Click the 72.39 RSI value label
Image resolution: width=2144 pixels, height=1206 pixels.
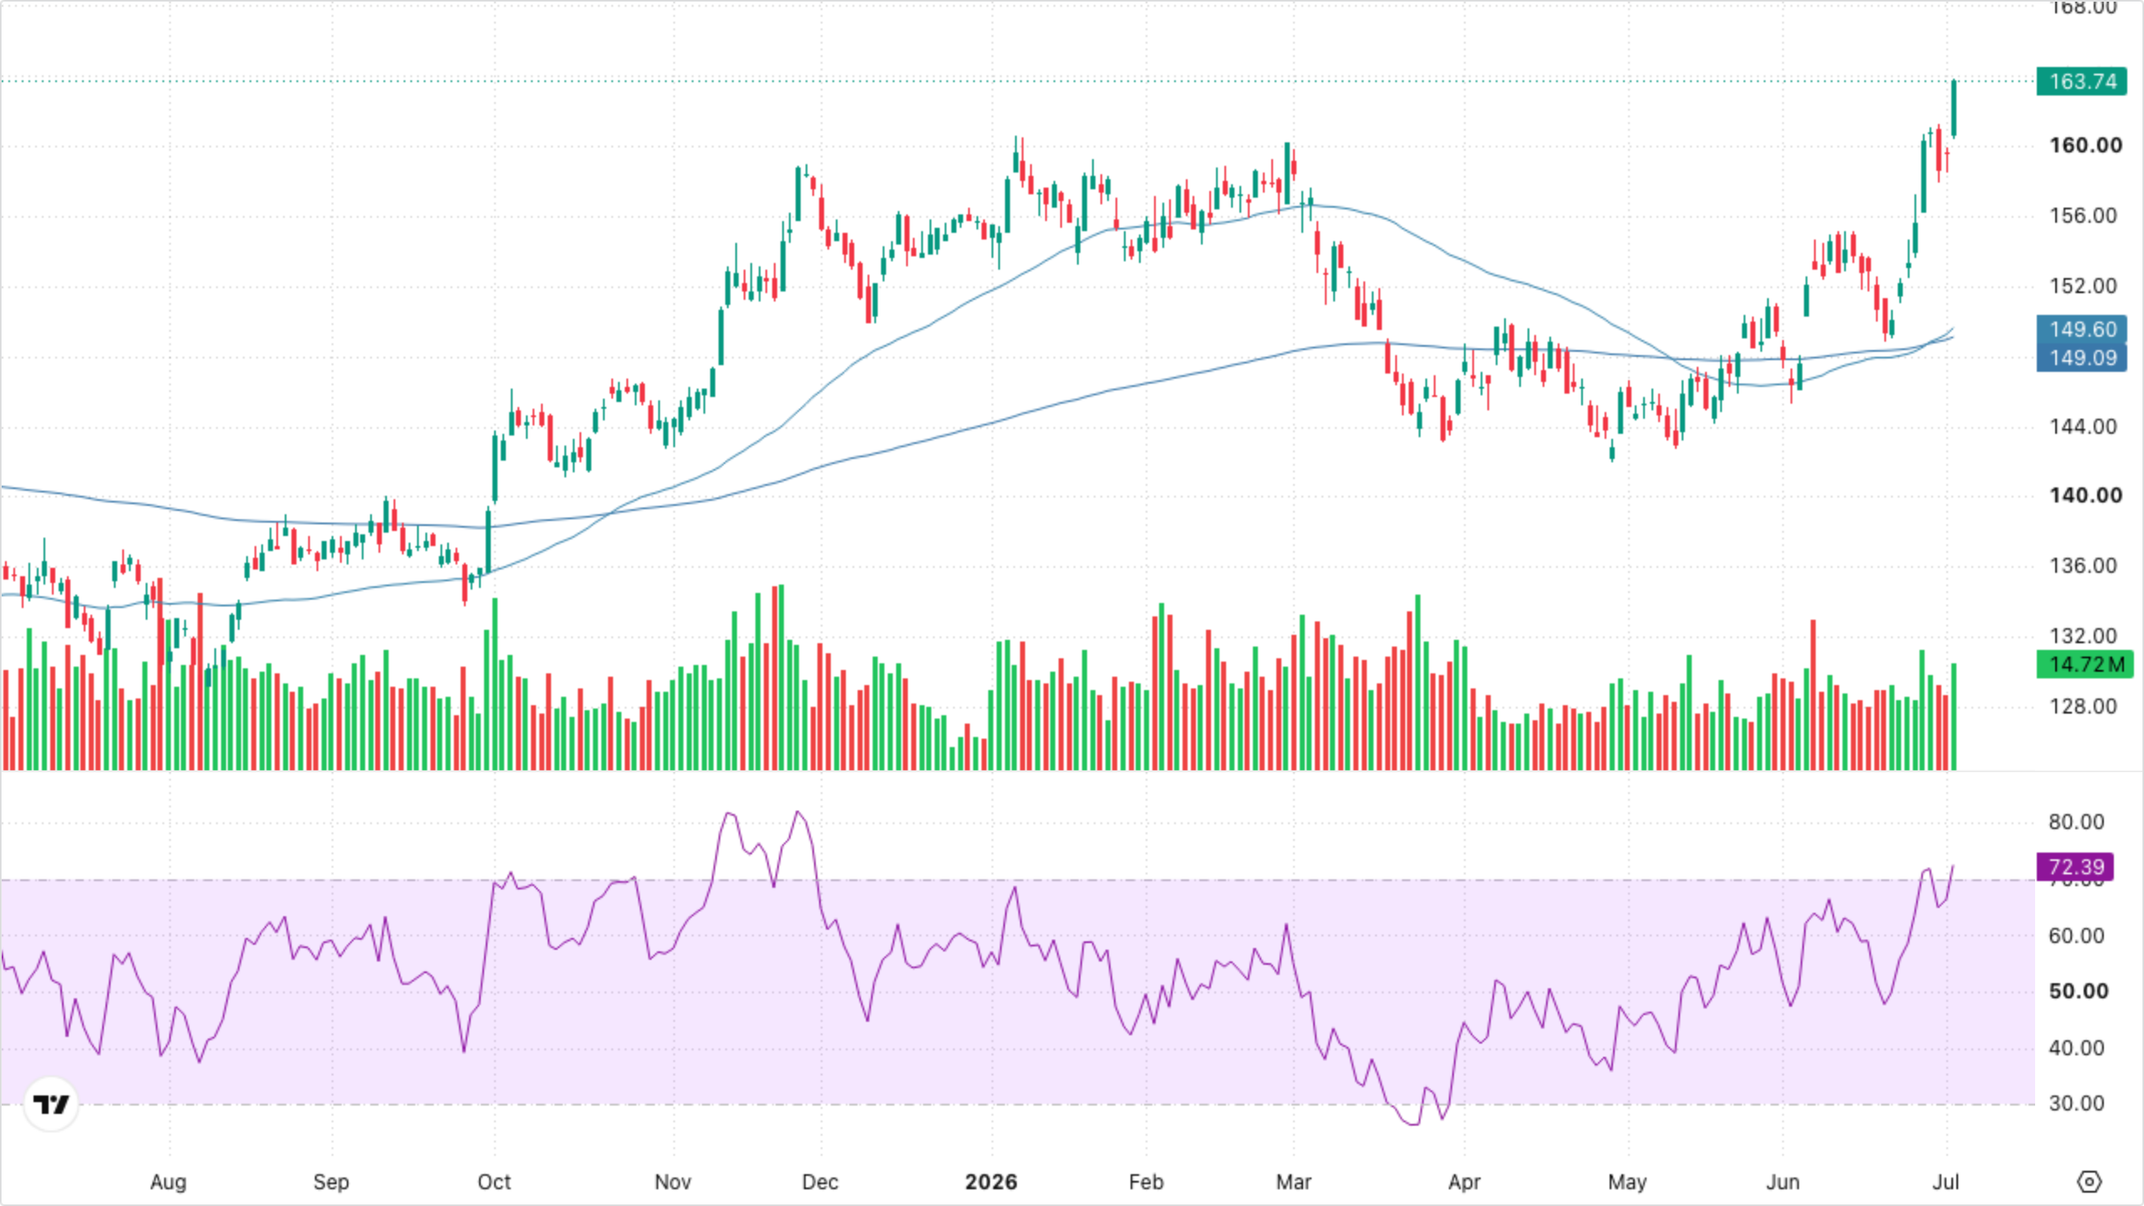click(2075, 867)
